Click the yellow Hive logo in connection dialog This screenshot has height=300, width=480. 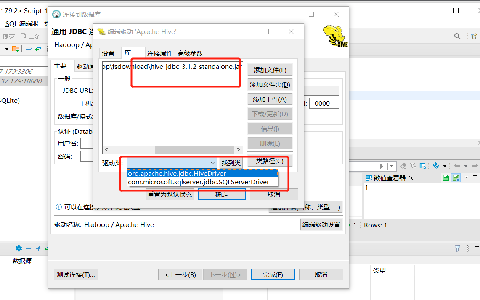[335, 36]
